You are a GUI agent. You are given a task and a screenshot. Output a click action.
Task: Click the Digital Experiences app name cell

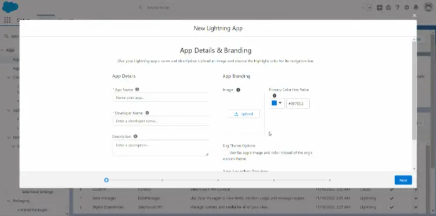pyautogui.click(x=107, y=207)
